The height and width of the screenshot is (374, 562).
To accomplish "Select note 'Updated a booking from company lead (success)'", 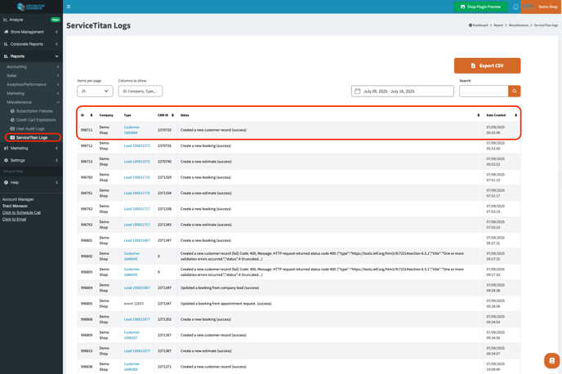I will tap(220, 287).
